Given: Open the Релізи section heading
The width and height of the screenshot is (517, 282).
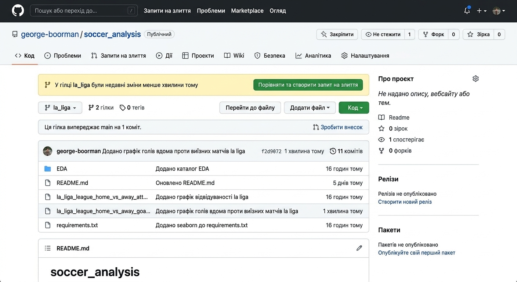Looking at the screenshot, I should [x=388, y=179].
